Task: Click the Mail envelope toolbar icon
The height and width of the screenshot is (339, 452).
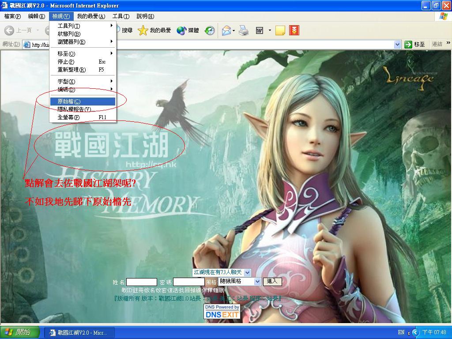Action: point(226,30)
